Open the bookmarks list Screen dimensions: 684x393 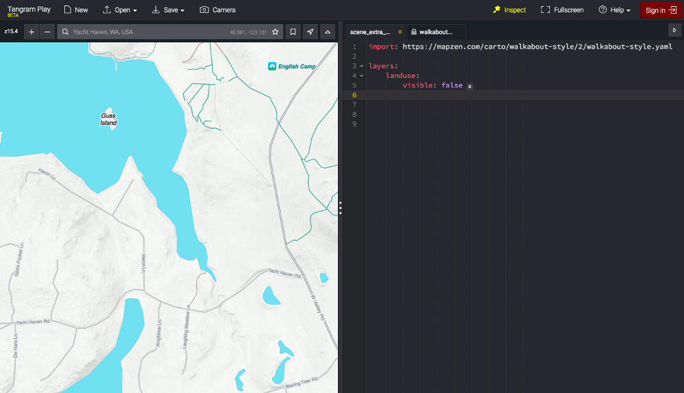click(x=293, y=32)
